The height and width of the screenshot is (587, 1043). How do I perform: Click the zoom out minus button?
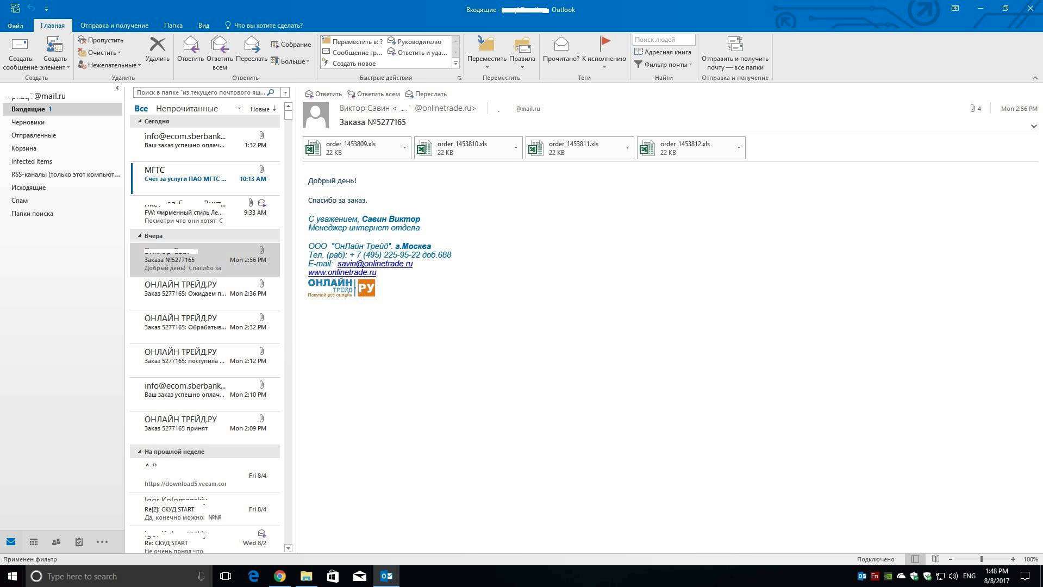[x=951, y=559]
